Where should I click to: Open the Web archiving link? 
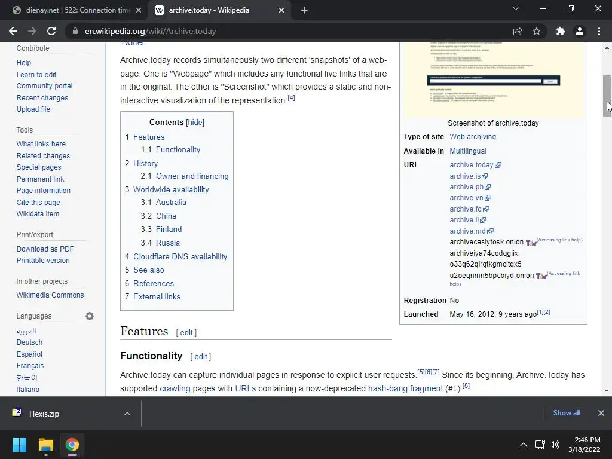point(473,137)
